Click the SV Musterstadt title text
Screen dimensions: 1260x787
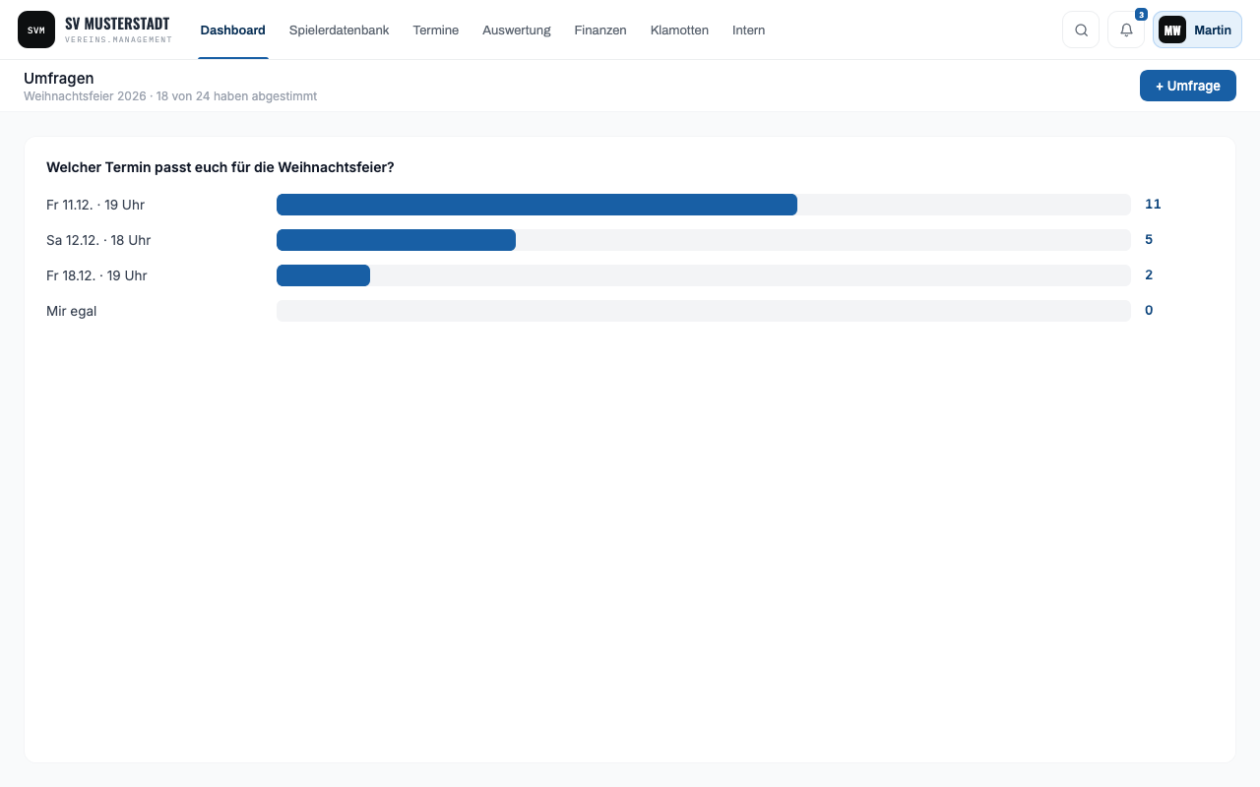pos(117,24)
